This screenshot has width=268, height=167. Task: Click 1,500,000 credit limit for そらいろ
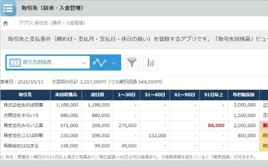tap(244, 115)
